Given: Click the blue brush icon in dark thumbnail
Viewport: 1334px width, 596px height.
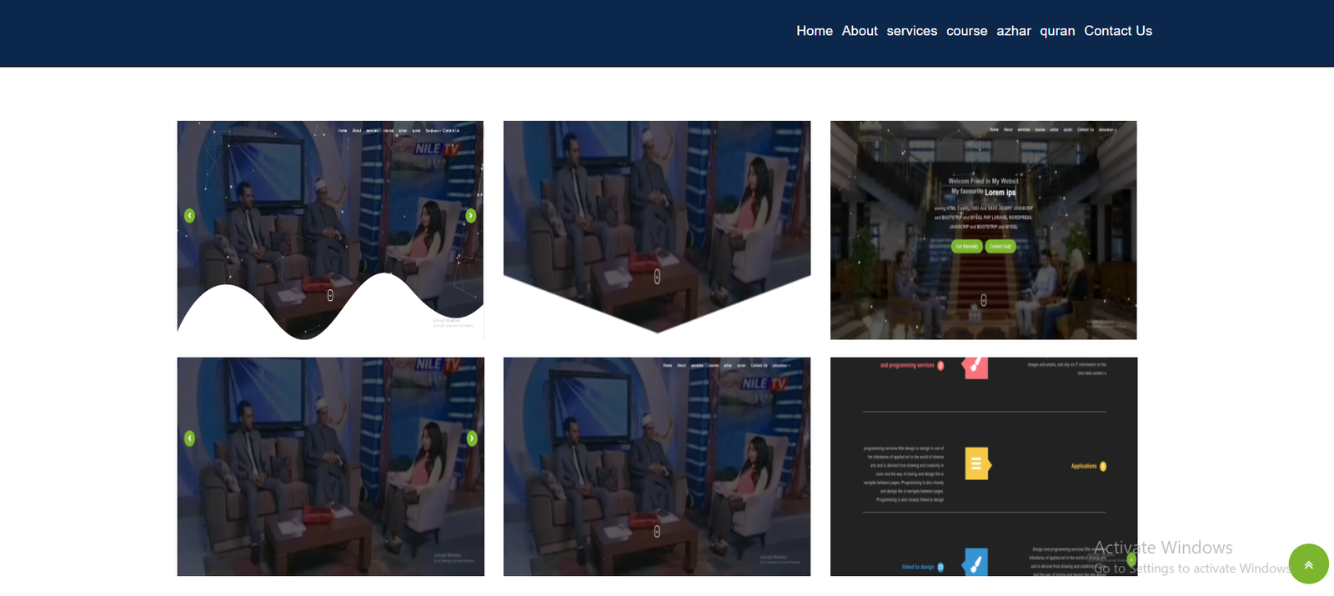Looking at the screenshot, I should [975, 562].
